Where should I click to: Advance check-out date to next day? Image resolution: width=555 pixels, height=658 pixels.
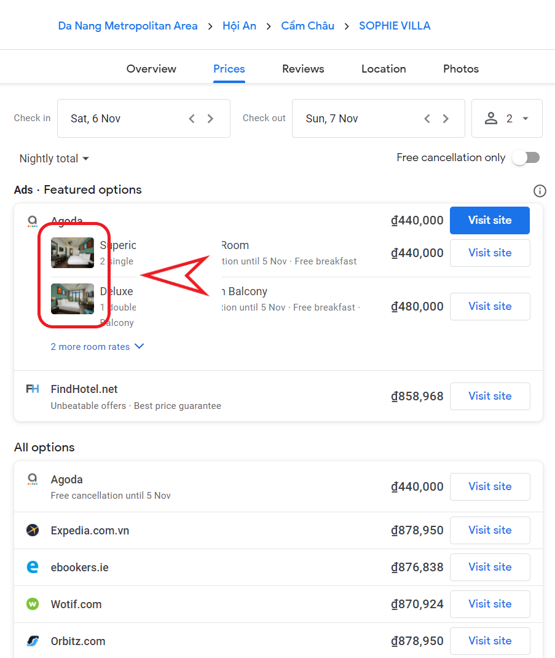click(446, 119)
